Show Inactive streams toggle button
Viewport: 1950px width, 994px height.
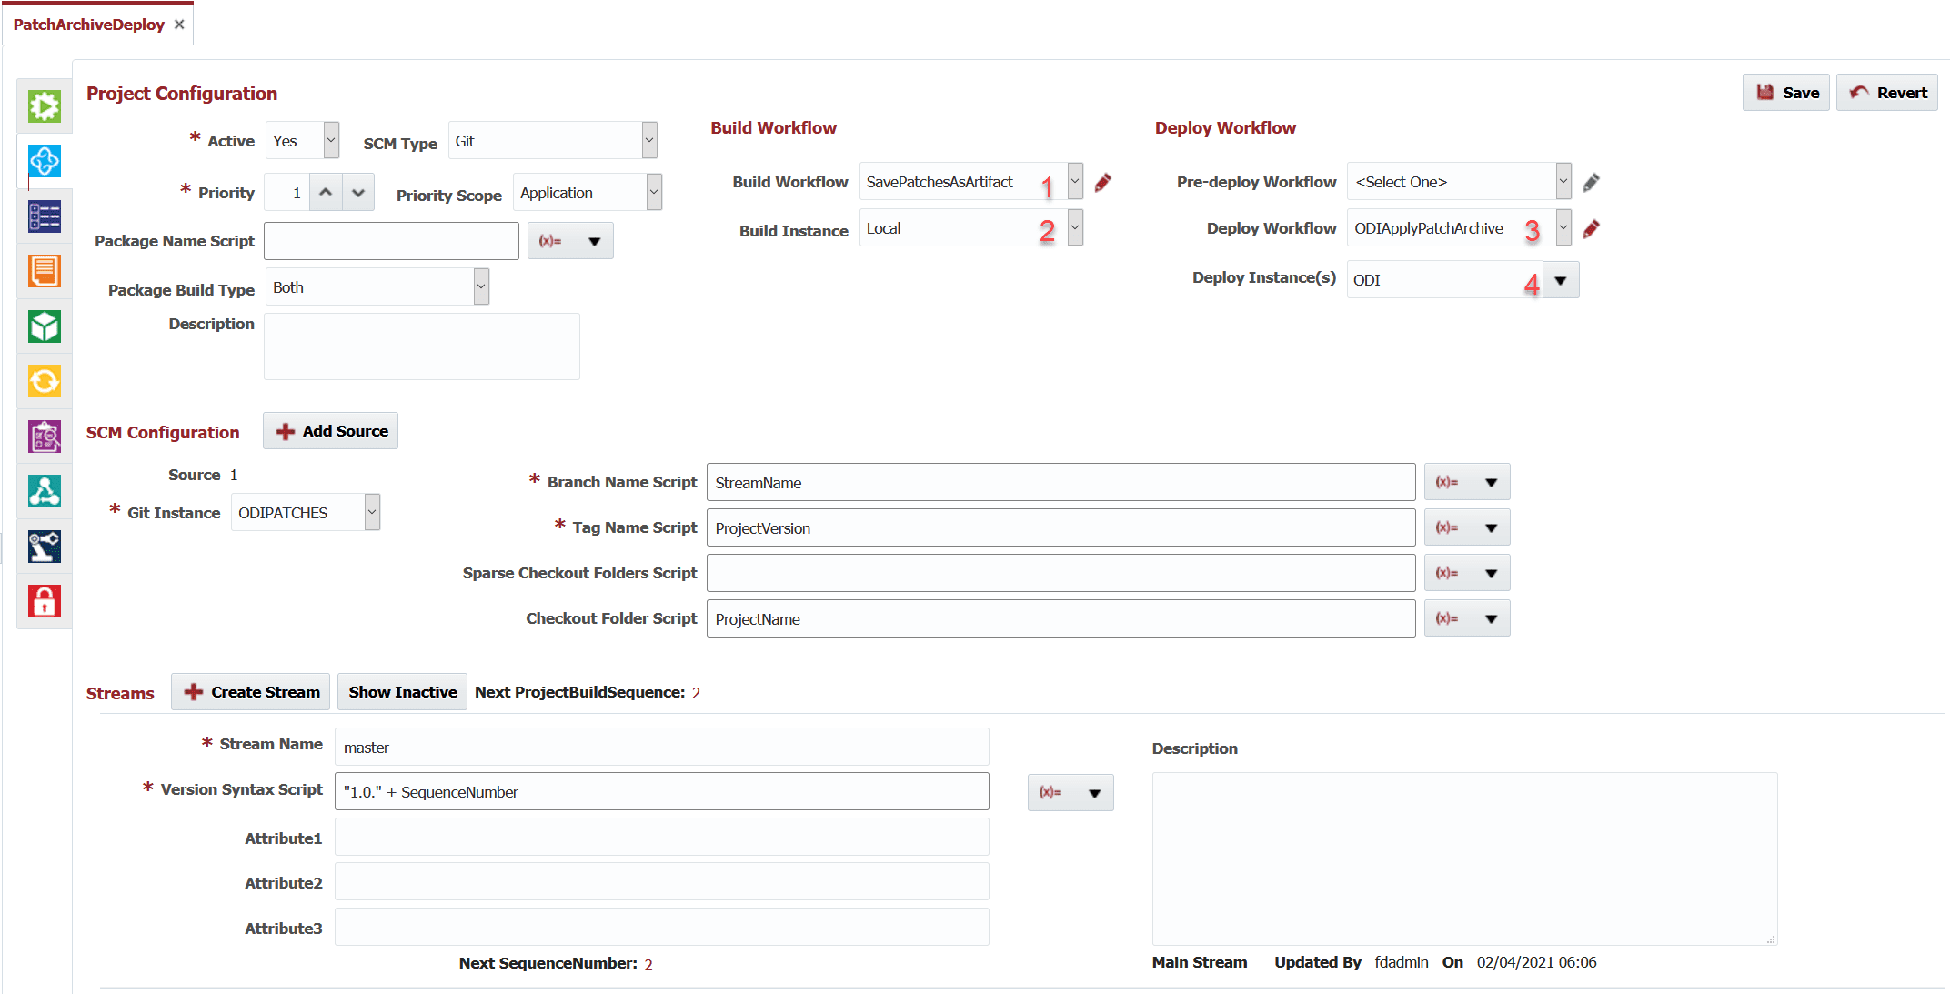(x=401, y=692)
